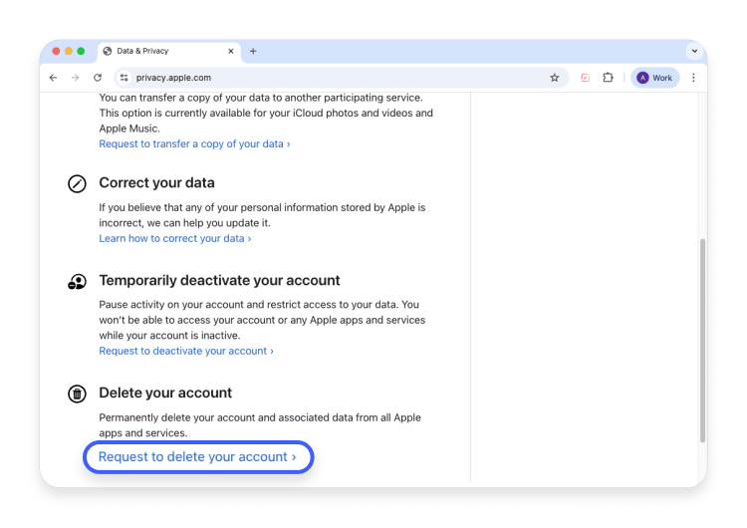Go back to the previous page
Viewport: 747px width, 528px height.
point(54,78)
